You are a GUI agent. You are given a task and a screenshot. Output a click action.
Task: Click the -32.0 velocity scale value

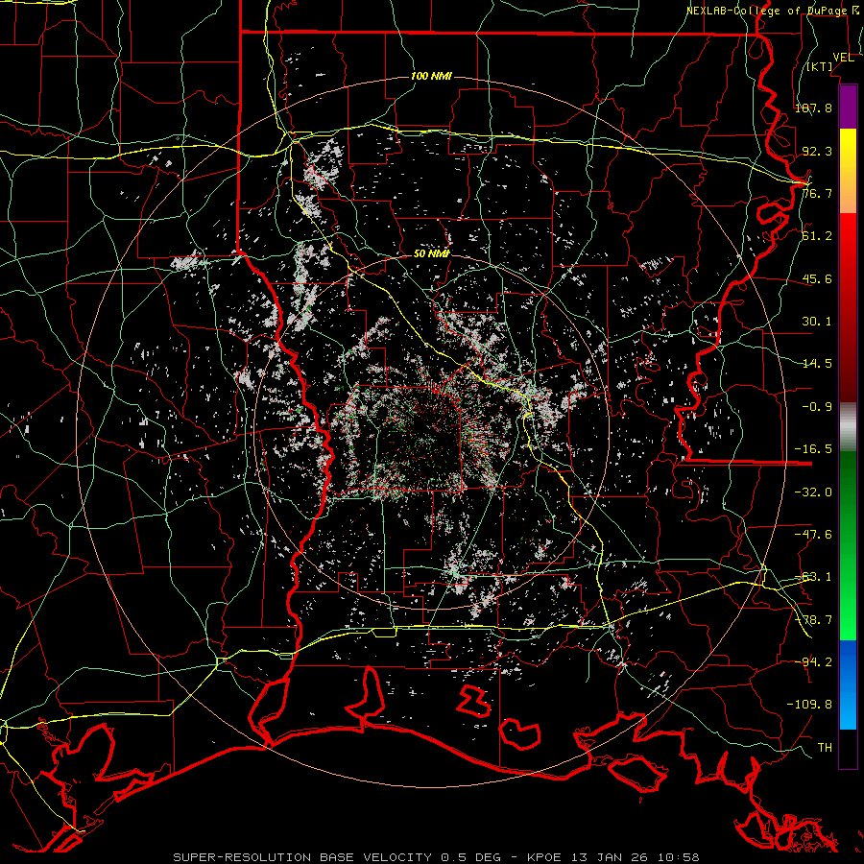click(813, 492)
